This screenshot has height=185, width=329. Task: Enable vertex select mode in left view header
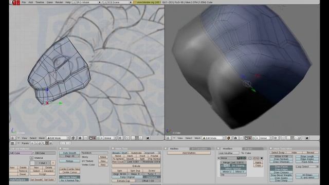coord(133,138)
